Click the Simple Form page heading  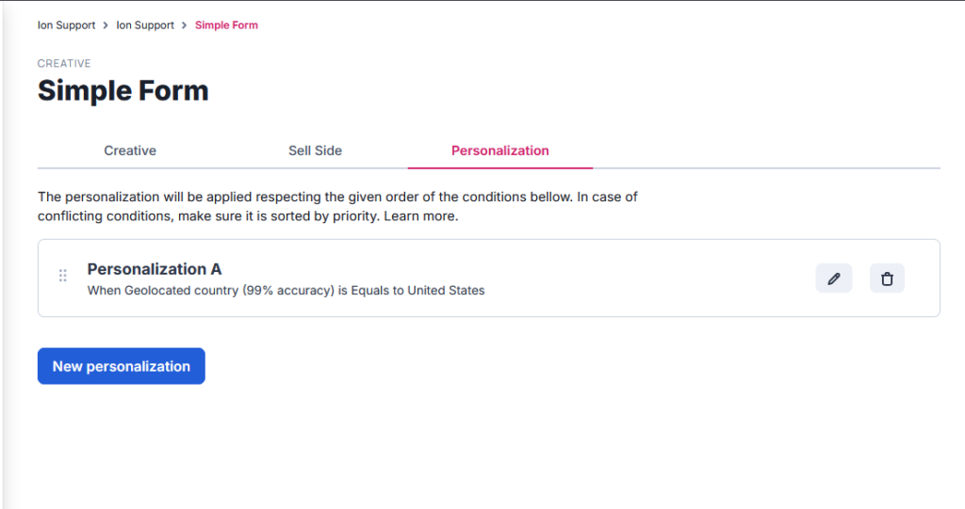click(x=123, y=91)
